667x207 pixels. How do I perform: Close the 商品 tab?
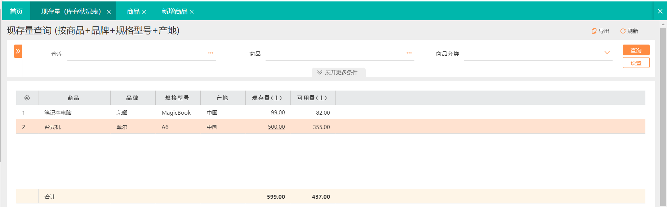point(144,12)
